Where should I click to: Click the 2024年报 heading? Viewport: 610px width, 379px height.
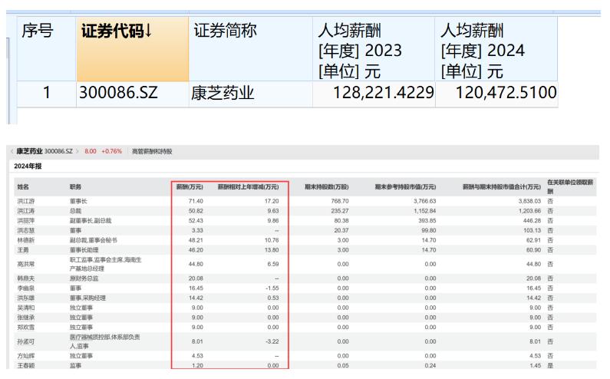[x=28, y=166]
